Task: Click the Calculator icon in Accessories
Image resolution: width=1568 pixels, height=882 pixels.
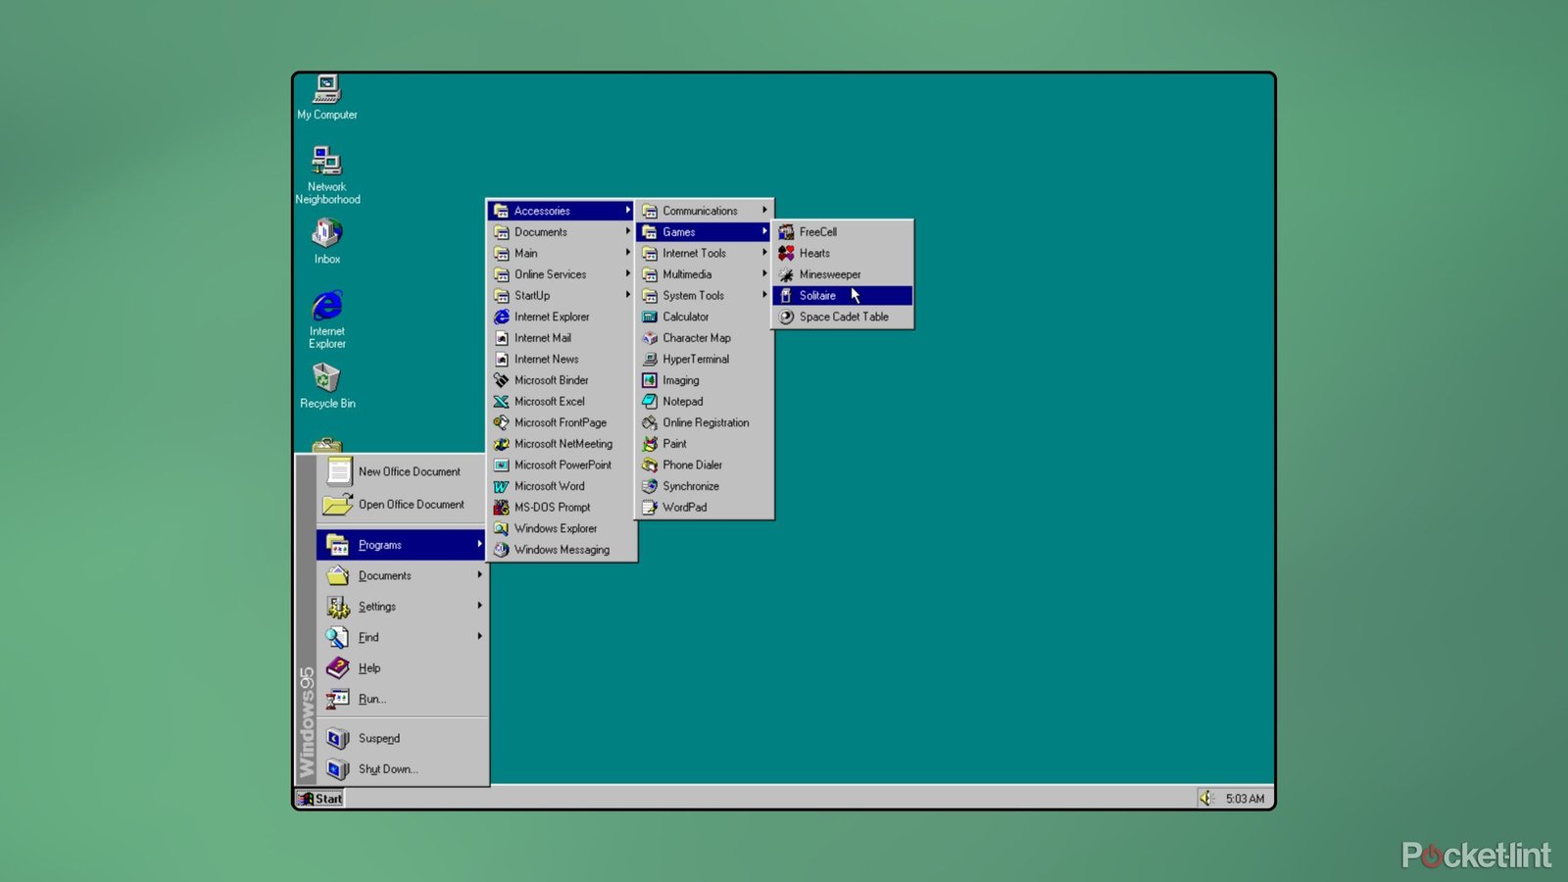Action: 649,317
